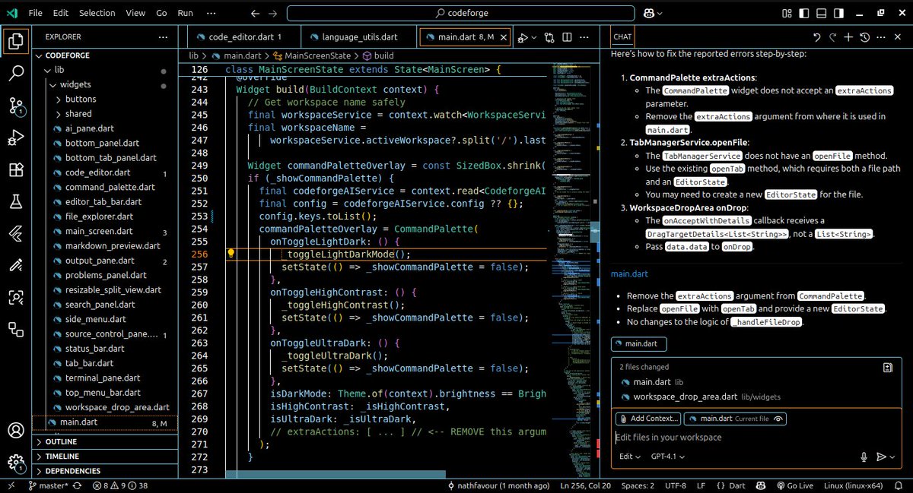Open the Extensions view
The image size is (913, 493).
pyautogui.click(x=16, y=170)
